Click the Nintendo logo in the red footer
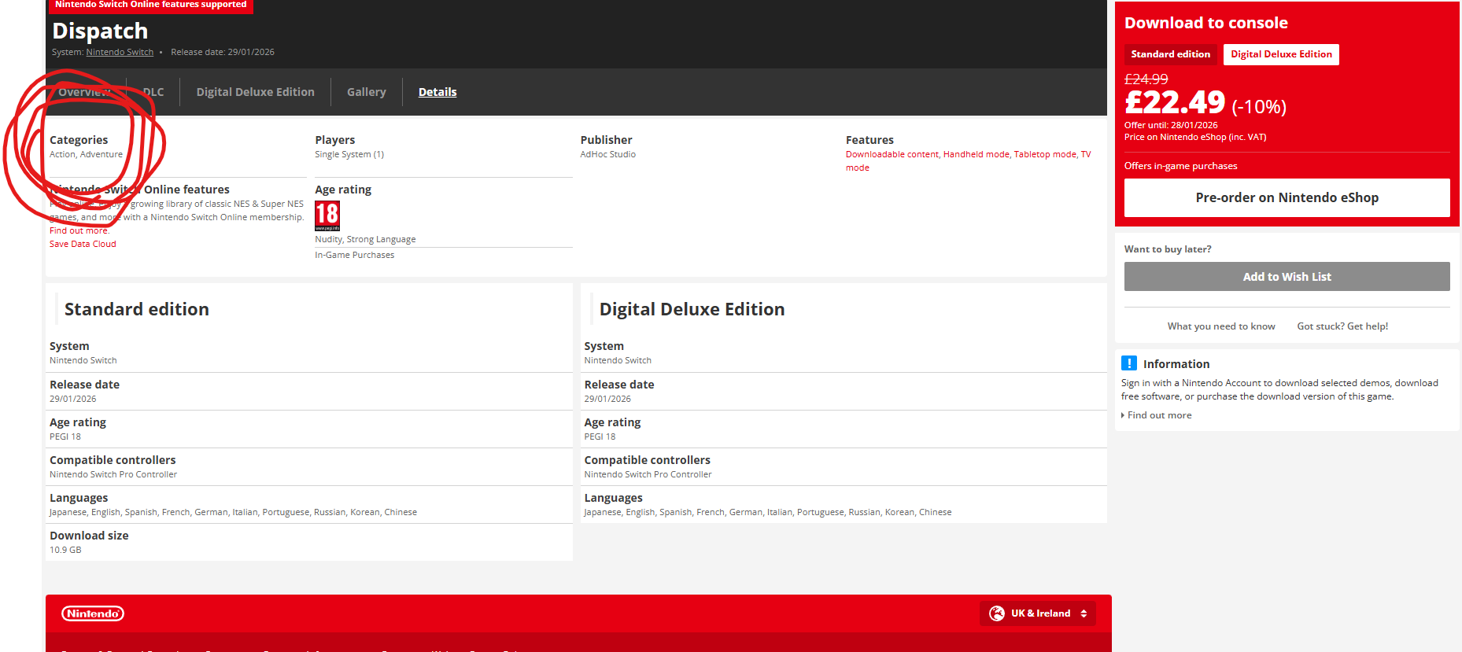This screenshot has width=1462, height=652. [93, 613]
